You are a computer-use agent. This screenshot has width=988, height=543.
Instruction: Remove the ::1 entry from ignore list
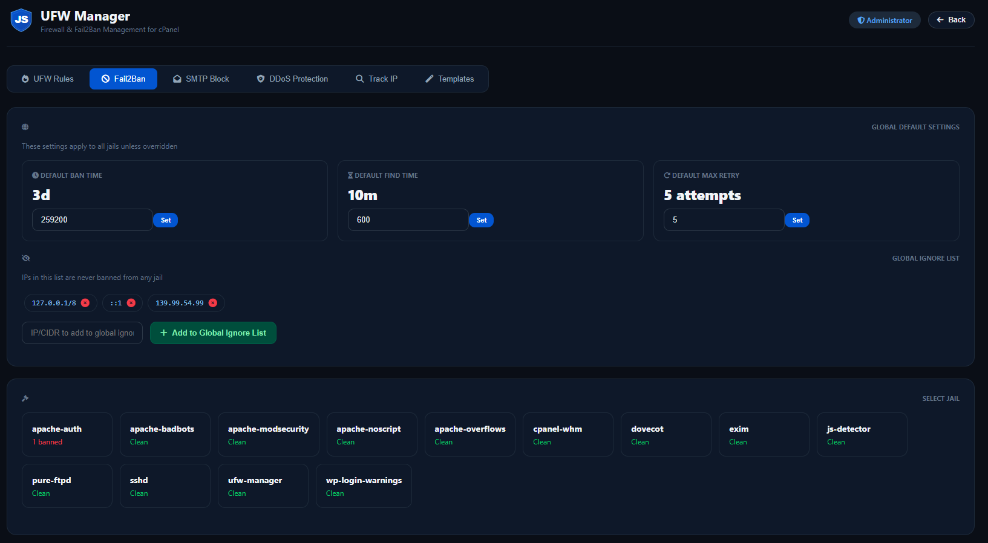pyautogui.click(x=131, y=303)
